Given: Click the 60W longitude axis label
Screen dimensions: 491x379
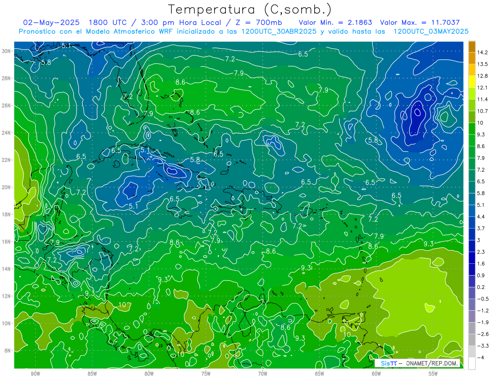Looking at the screenshot, I should click(x=376, y=374).
